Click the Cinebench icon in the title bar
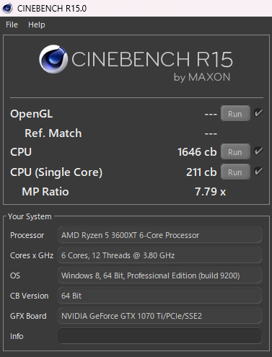The image size is (272, 357). pyautogui.click(x=7, y=8)
